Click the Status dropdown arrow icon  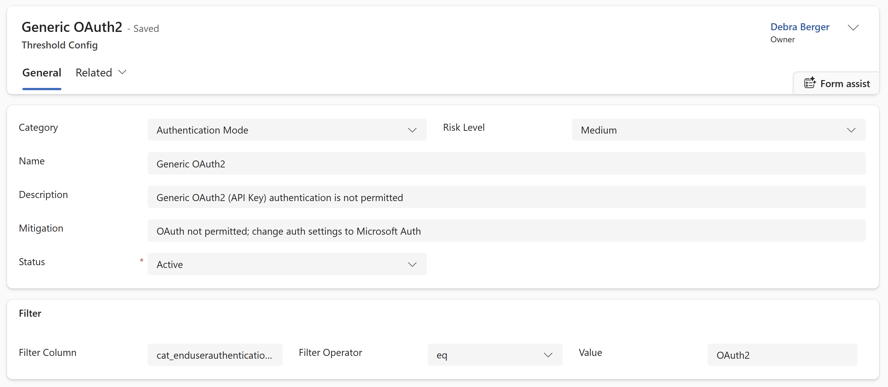[x=412, y=264]
